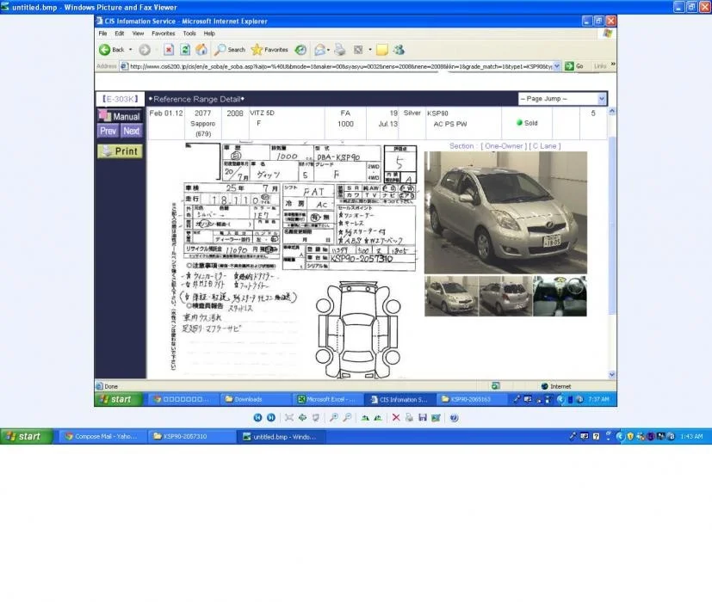
Task: Follow the One-Owner section link
Action: 504,146
